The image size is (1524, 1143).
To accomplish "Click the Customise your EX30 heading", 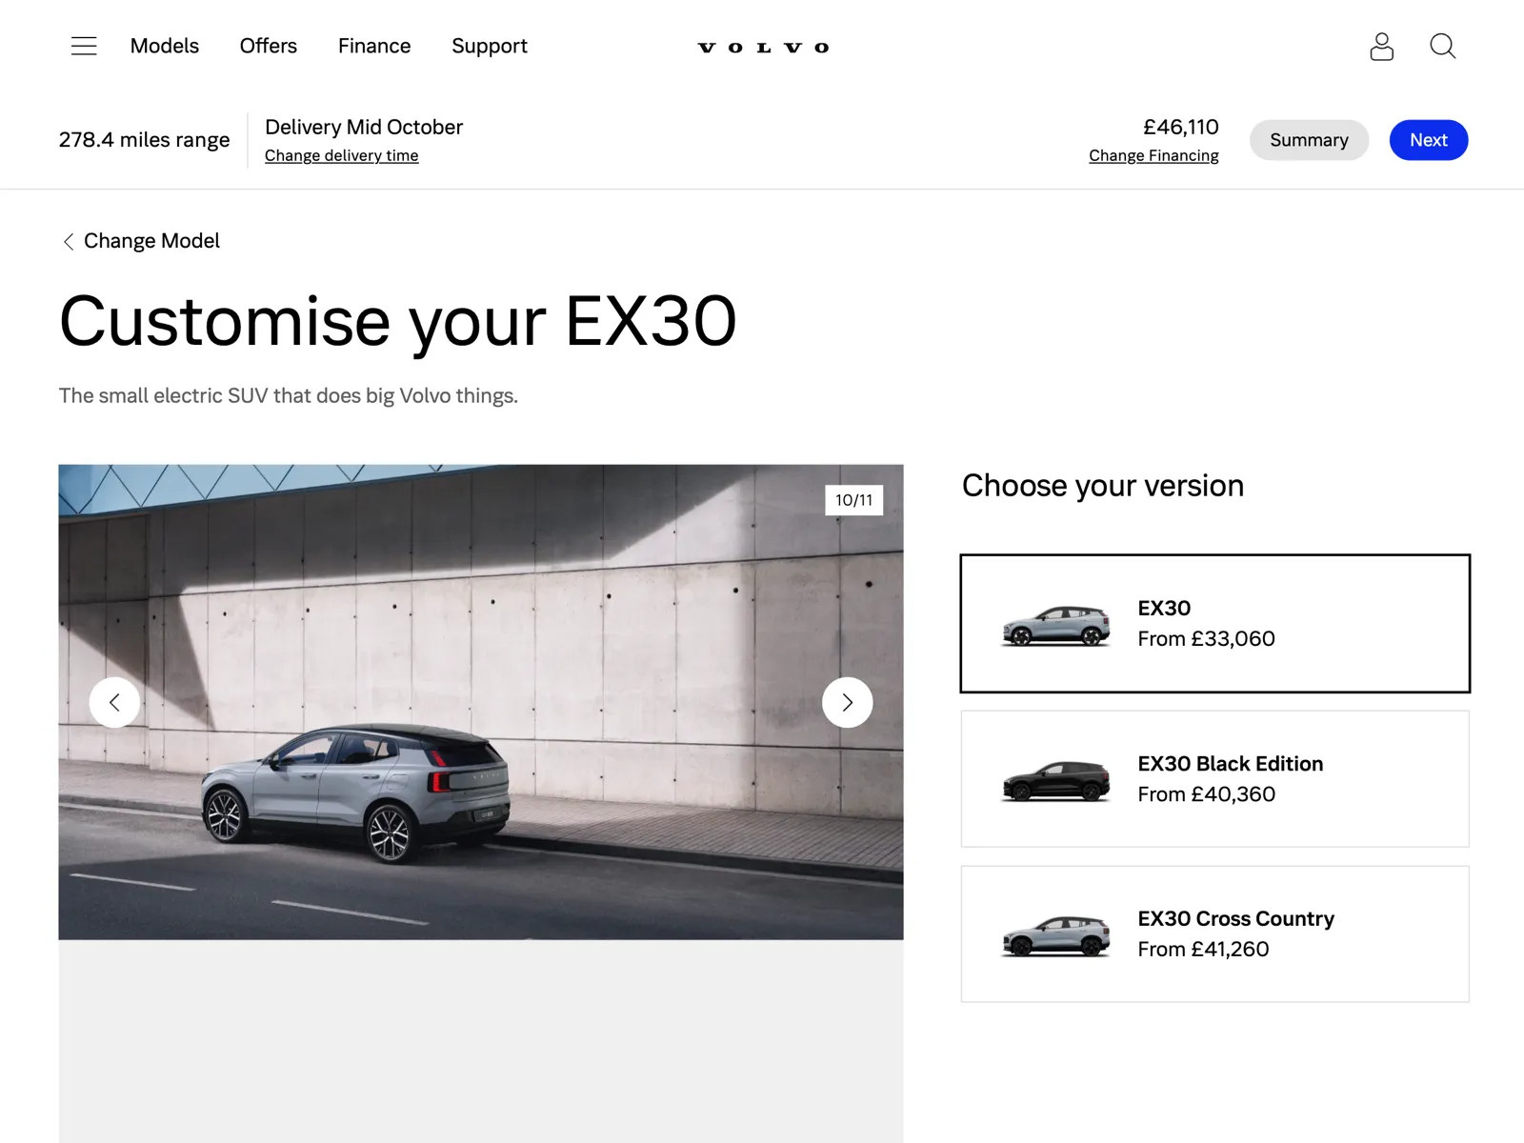I will (x=397, y=322).
